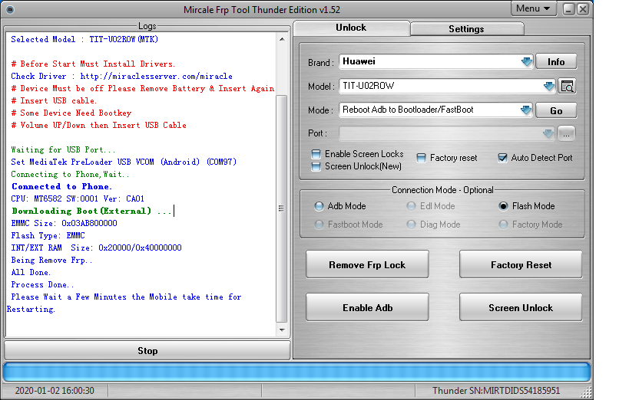Open the Menu dropdown

tap(533, 8)
